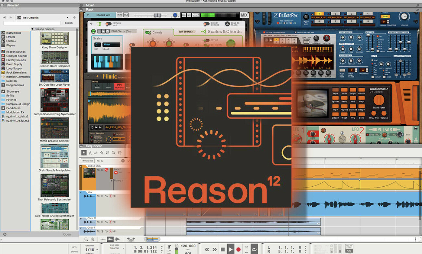
Task: Open the Sync Mode Internal dropdown
Action: (x=123, y=248)
